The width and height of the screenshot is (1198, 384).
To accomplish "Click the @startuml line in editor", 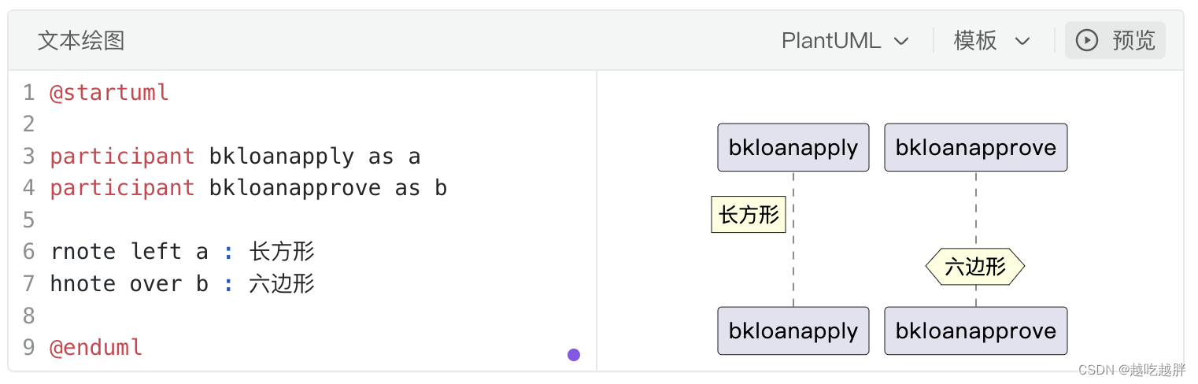I will [x=109, y=93].
